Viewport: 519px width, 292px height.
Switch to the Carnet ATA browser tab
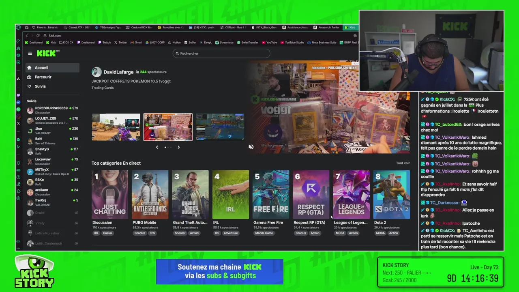[77, 28]
